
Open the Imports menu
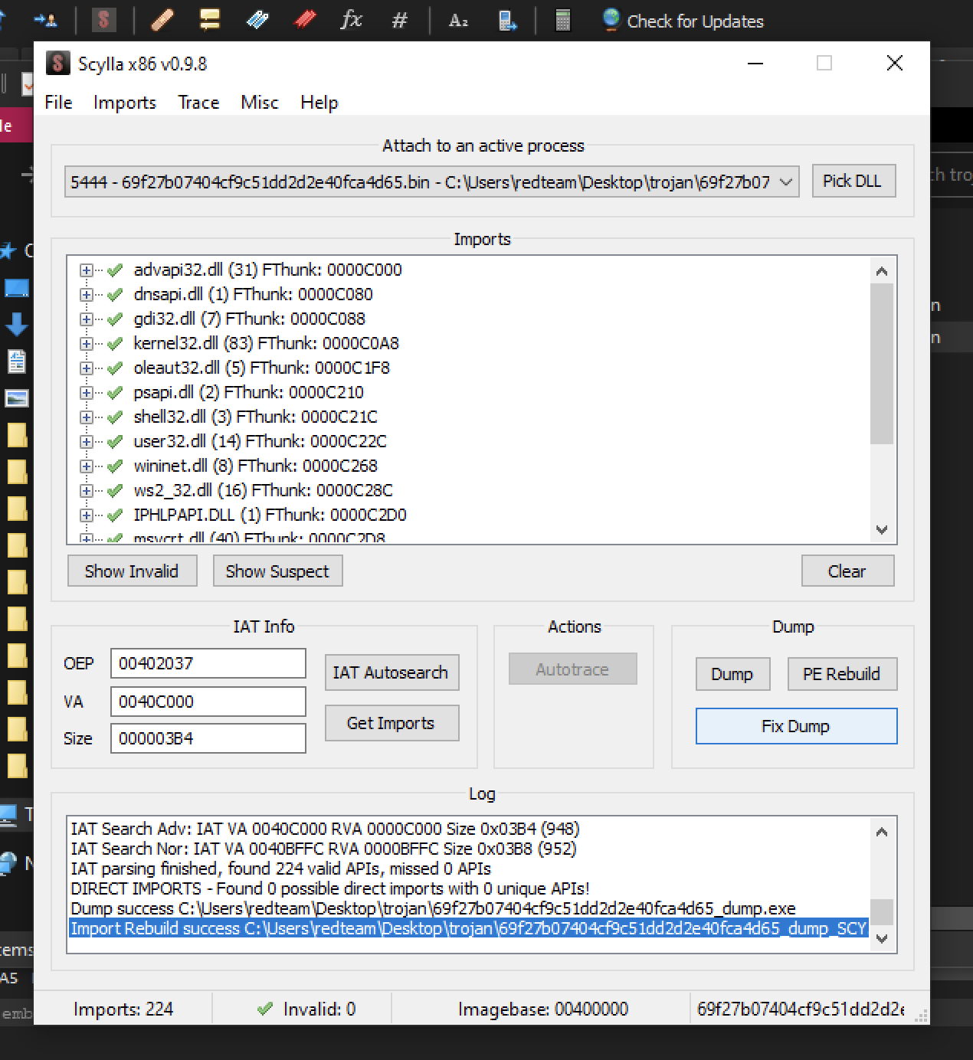[125, 103]
